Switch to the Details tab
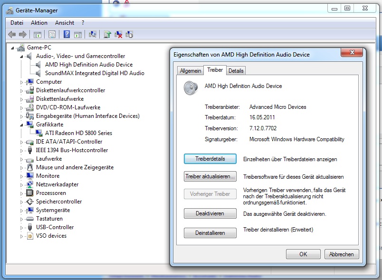Image resolution: width=382 pixels, height=280 pixels. pyautogui.click(x=236, y=71)
